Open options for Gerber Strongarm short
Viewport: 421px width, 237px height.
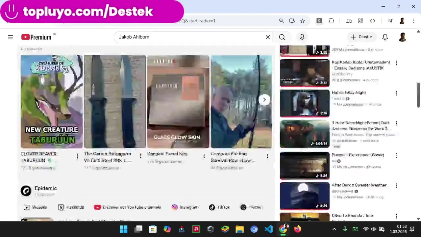[x=141, y=156]
